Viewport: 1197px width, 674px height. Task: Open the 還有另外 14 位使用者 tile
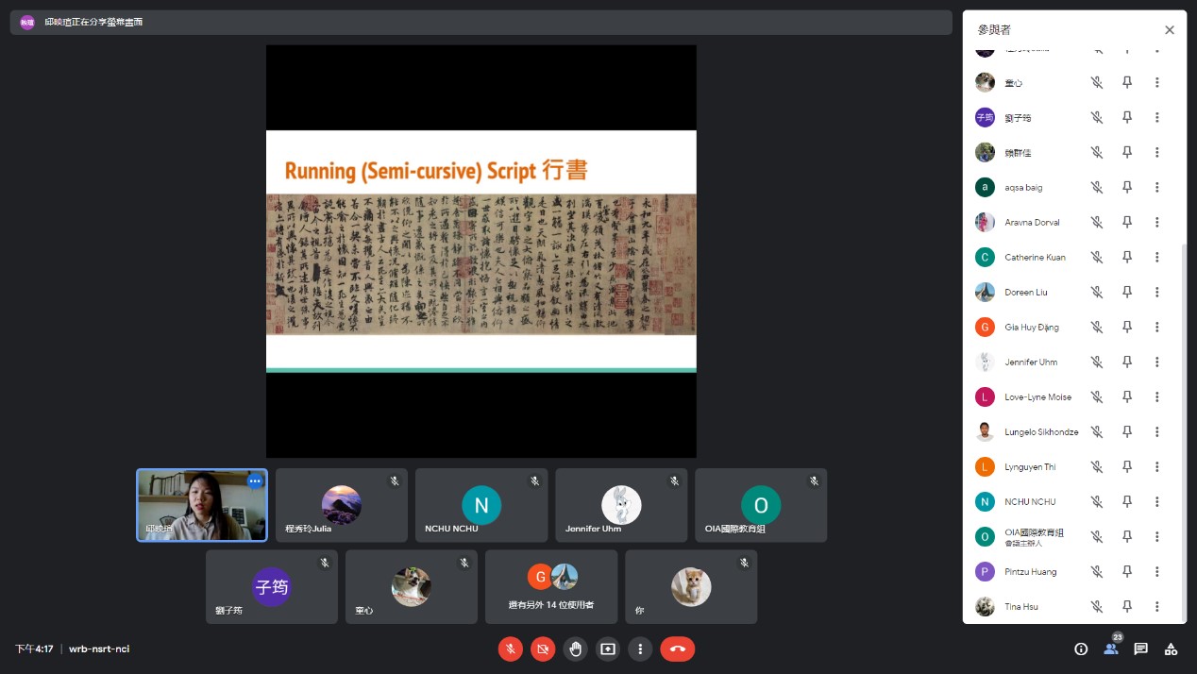551,587
